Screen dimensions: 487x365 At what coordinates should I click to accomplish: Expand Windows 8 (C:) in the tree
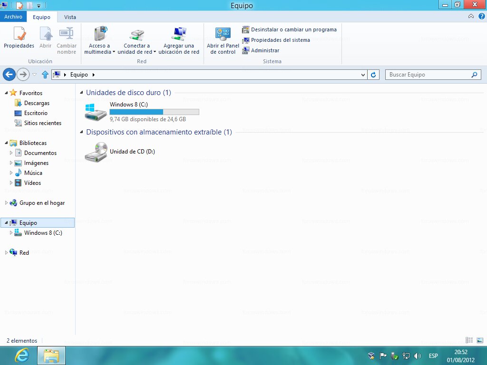pos(11,233)
